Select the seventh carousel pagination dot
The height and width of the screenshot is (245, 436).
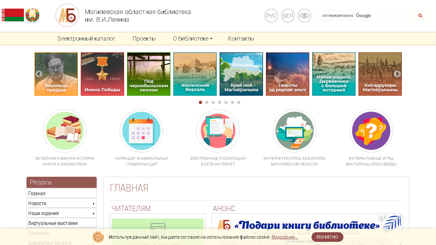click(x=239, y=102)
